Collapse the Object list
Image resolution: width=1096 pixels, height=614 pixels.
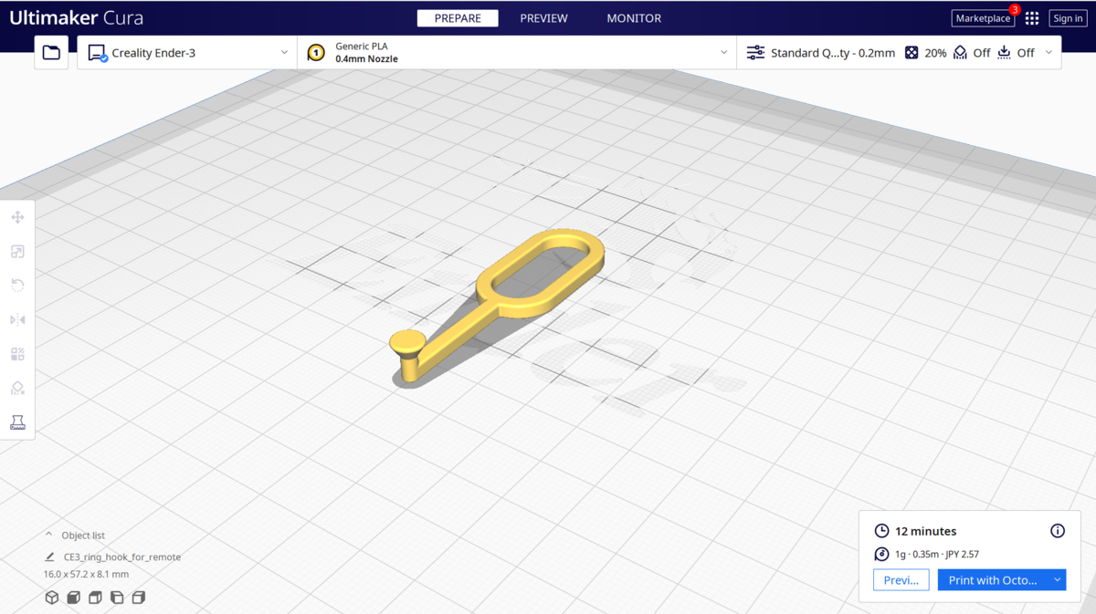tap(49, 536)
